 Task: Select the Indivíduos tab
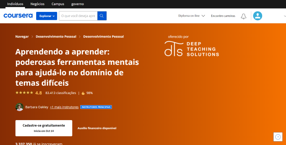coord(15,4)
